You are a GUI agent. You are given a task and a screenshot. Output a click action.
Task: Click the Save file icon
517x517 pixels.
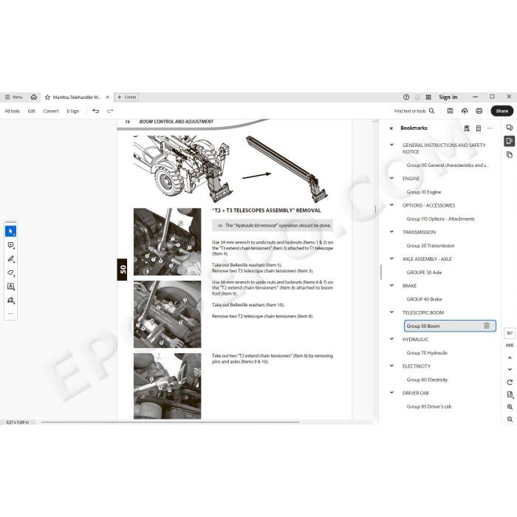450,111
